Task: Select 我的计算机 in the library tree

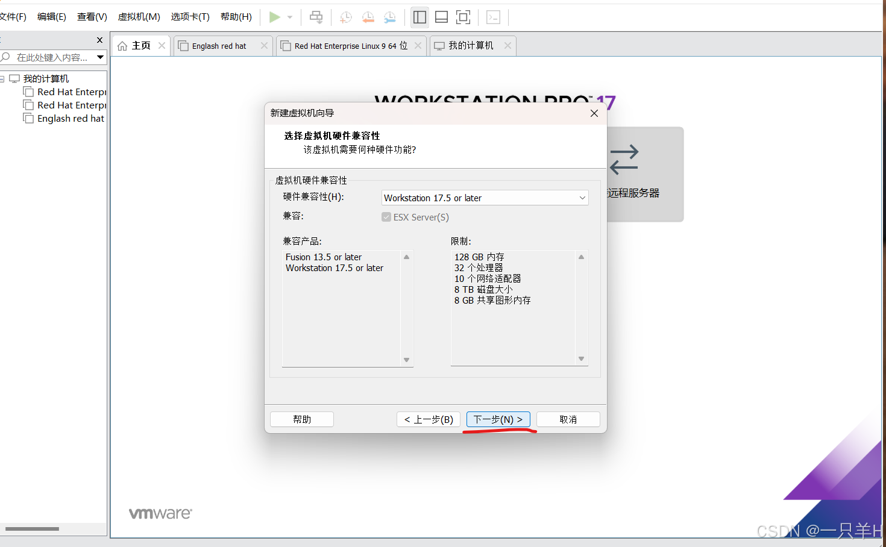Action: point(46,79)
